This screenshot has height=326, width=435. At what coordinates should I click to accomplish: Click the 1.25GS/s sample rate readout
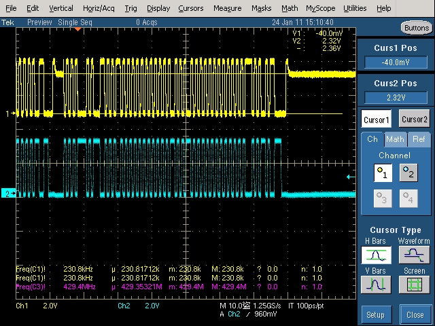coord(267,306)
